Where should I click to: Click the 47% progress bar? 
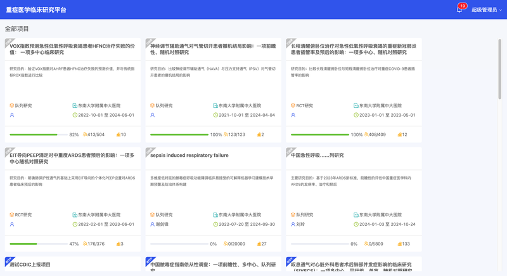click(39, 244)
